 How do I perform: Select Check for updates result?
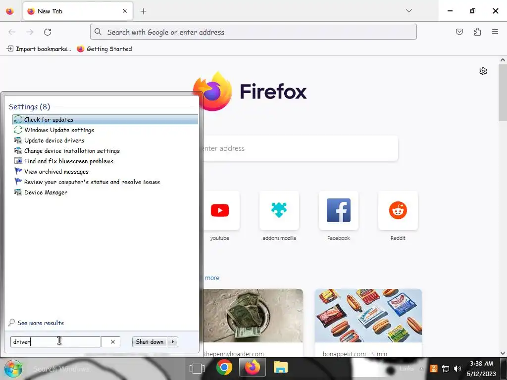105,120
